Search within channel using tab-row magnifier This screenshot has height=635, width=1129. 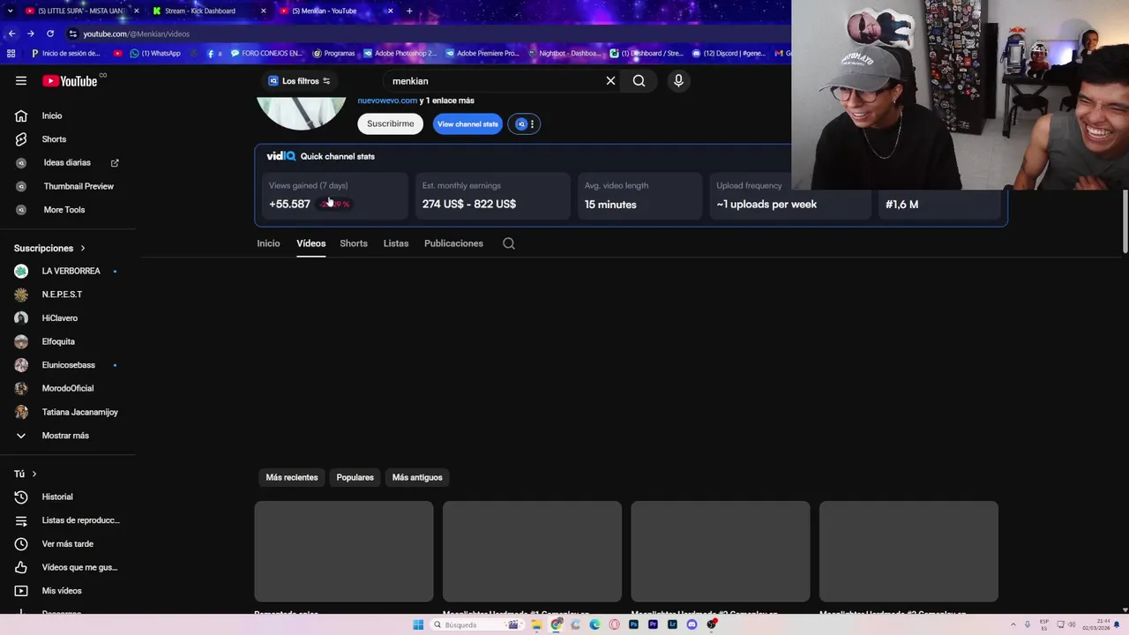pyautogui.click(x=509, y=243)
